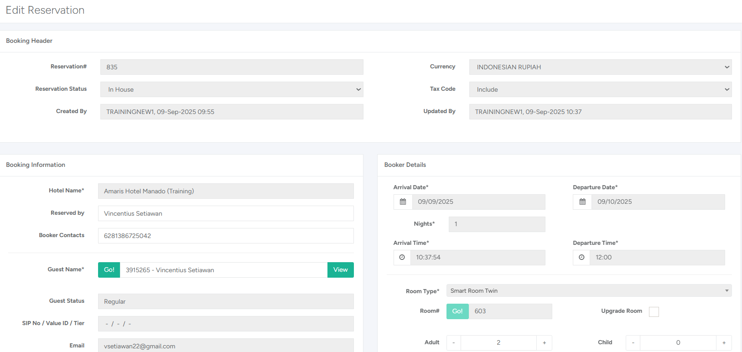Click the Reserved by text field
Screen dimensions: 742x352
coord(226,213)
